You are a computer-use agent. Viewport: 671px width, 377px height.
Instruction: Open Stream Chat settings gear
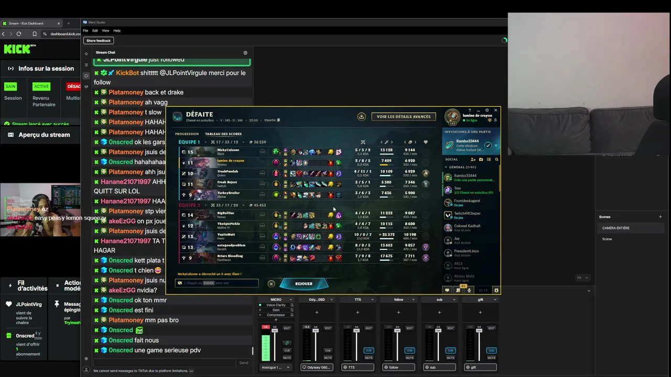(245, 53)
